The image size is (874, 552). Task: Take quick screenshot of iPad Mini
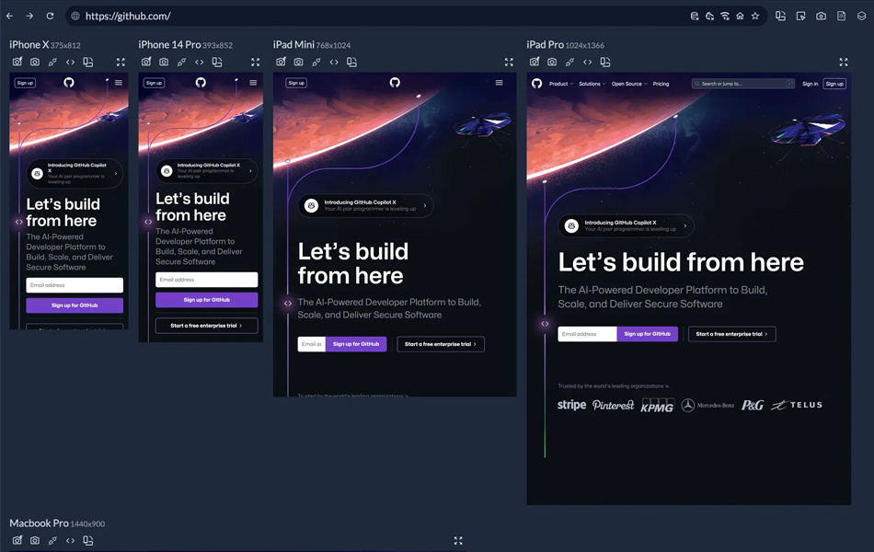[281, 62]
